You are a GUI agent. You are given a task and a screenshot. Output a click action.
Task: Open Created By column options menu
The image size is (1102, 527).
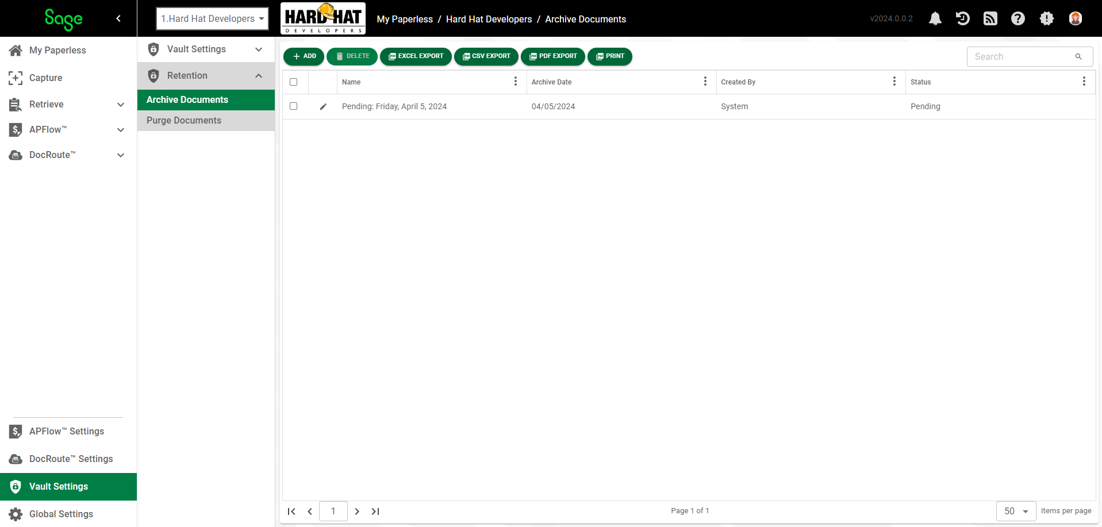tap(894, 82)
